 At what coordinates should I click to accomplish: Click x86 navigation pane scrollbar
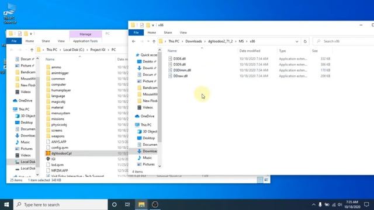click(160, 97)
